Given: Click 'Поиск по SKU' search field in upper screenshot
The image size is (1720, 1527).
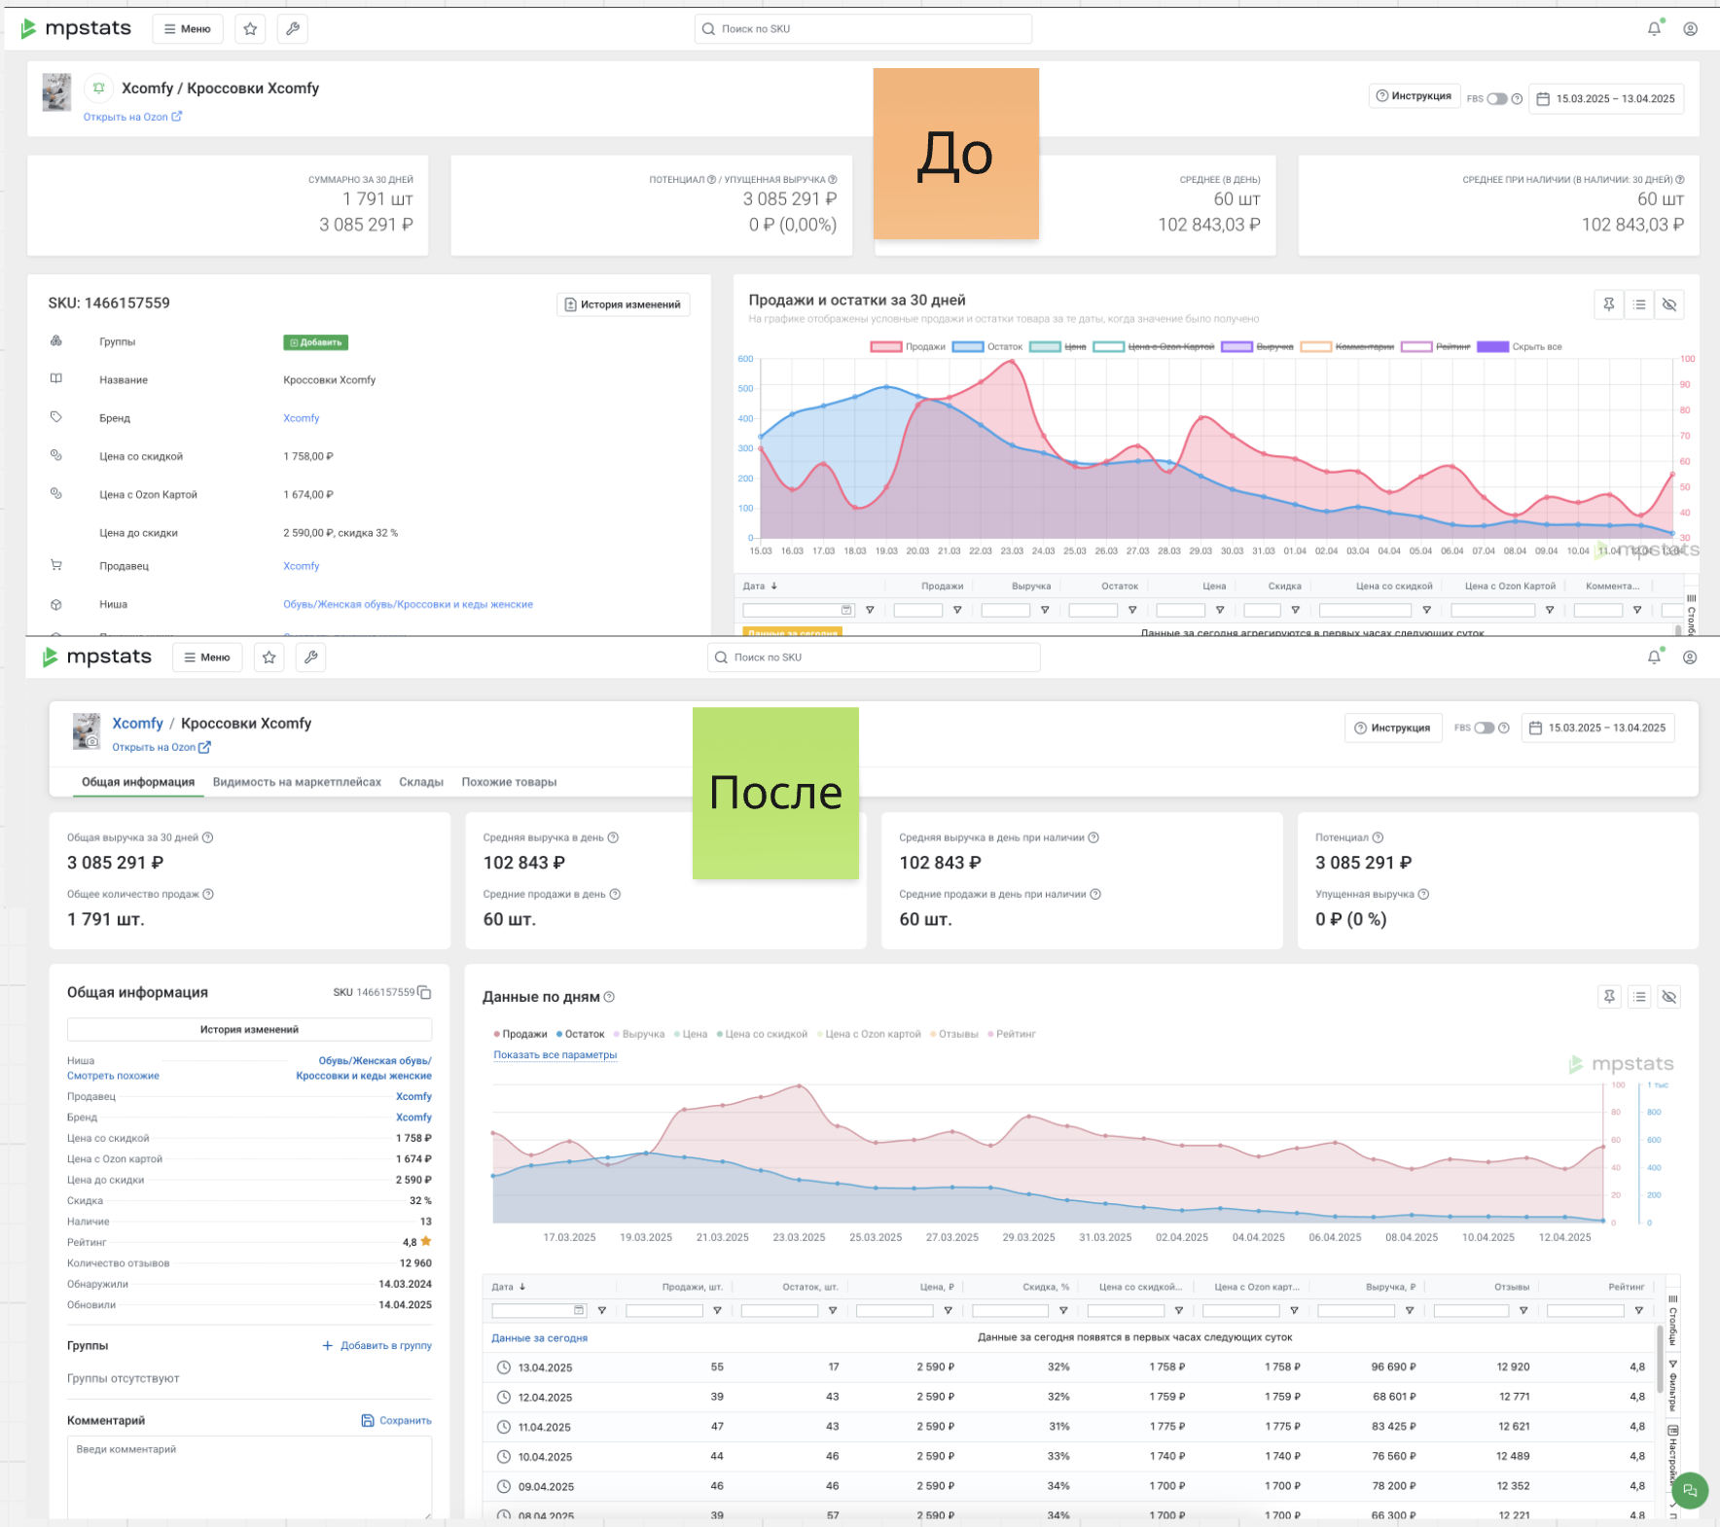Looking at the screenshot, I should coord(863,29).
